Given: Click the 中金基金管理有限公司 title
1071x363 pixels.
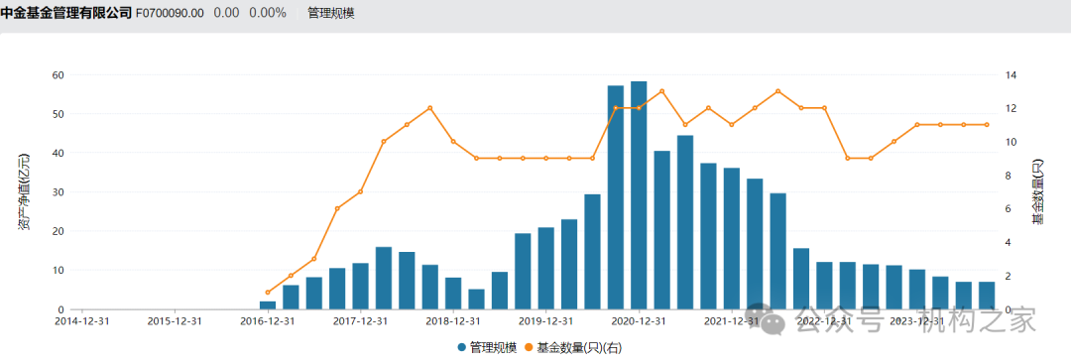Looking at the screenshot, I should (x=65, y=13).
